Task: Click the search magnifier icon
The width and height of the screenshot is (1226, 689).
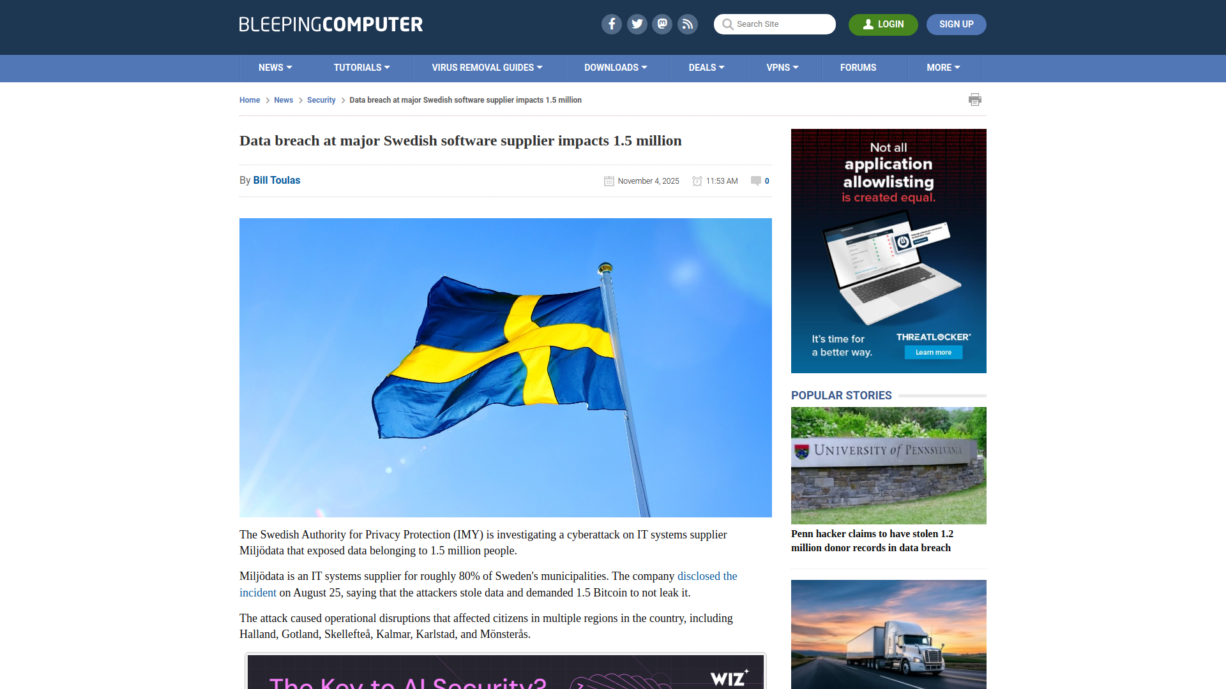Action: [727, 24]
